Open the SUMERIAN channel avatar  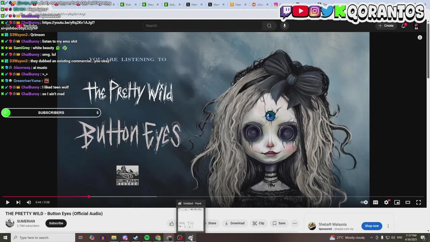tap(10, 223)
